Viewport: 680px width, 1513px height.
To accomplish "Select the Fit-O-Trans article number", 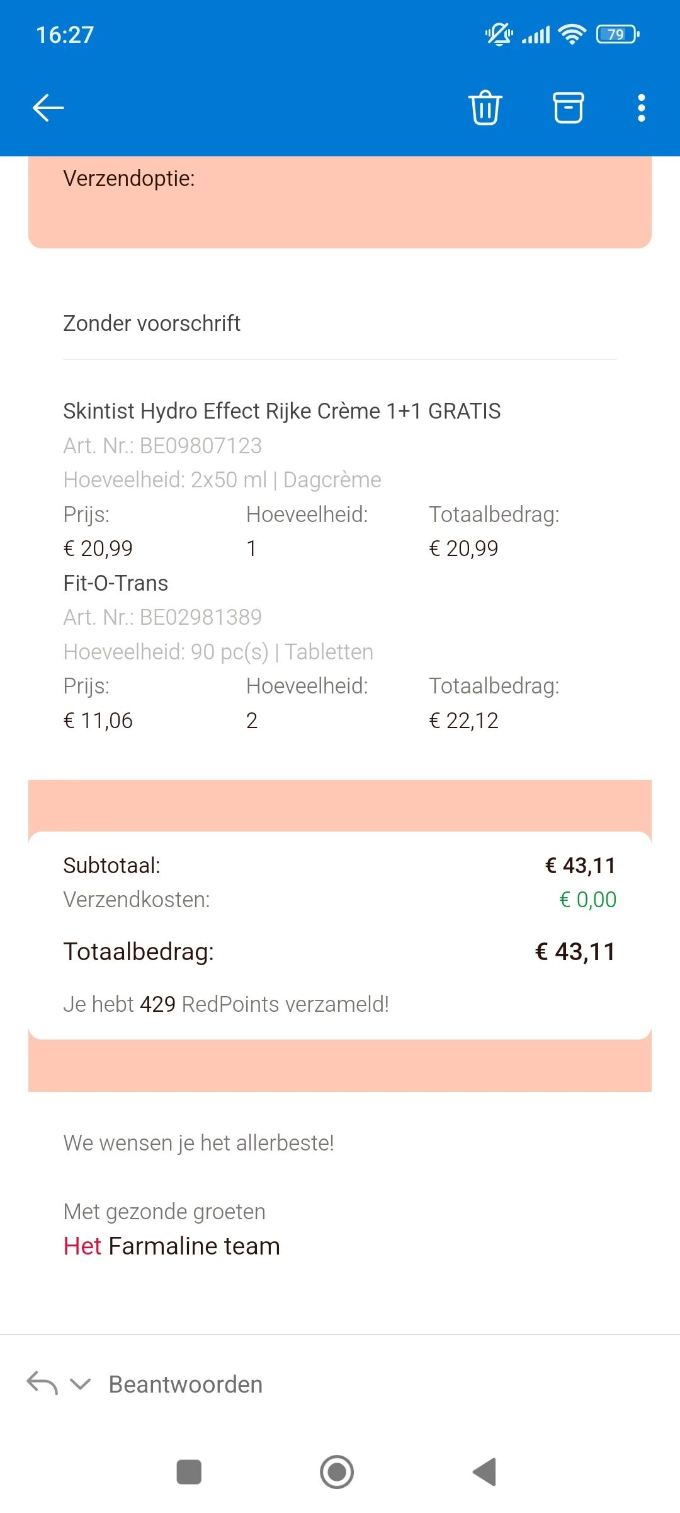I will pos(162,617).
